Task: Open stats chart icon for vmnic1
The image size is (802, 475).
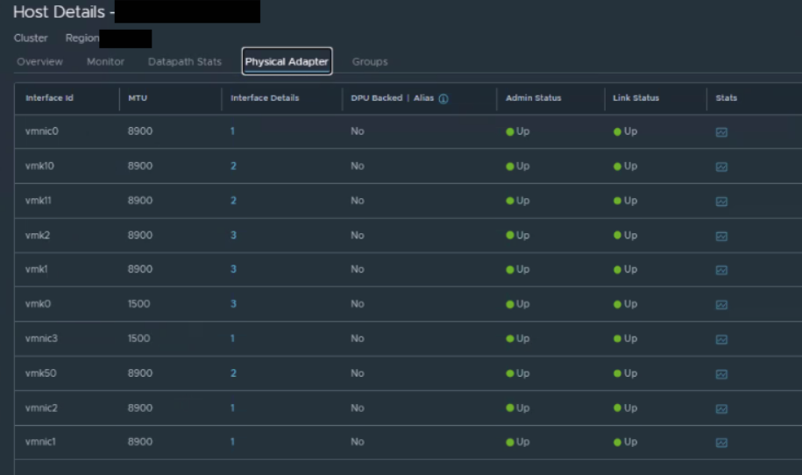Action: 721,443
